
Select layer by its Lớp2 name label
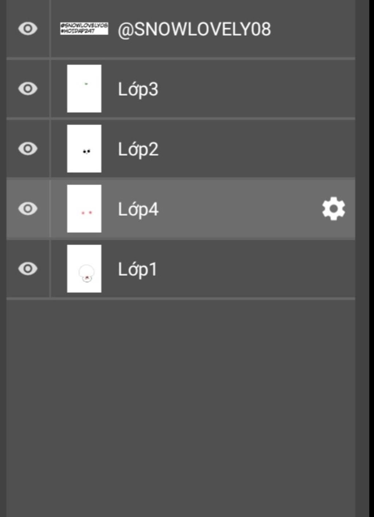(x=138, y=150)
